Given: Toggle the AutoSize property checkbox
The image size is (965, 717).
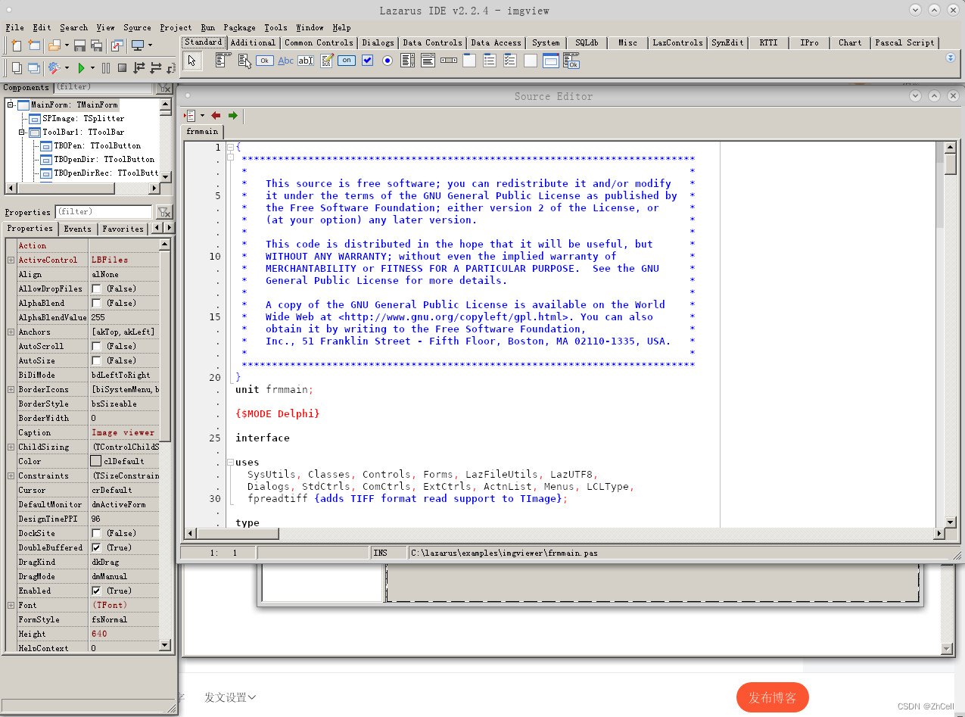Looking at the screenshot, I should 97,360.
